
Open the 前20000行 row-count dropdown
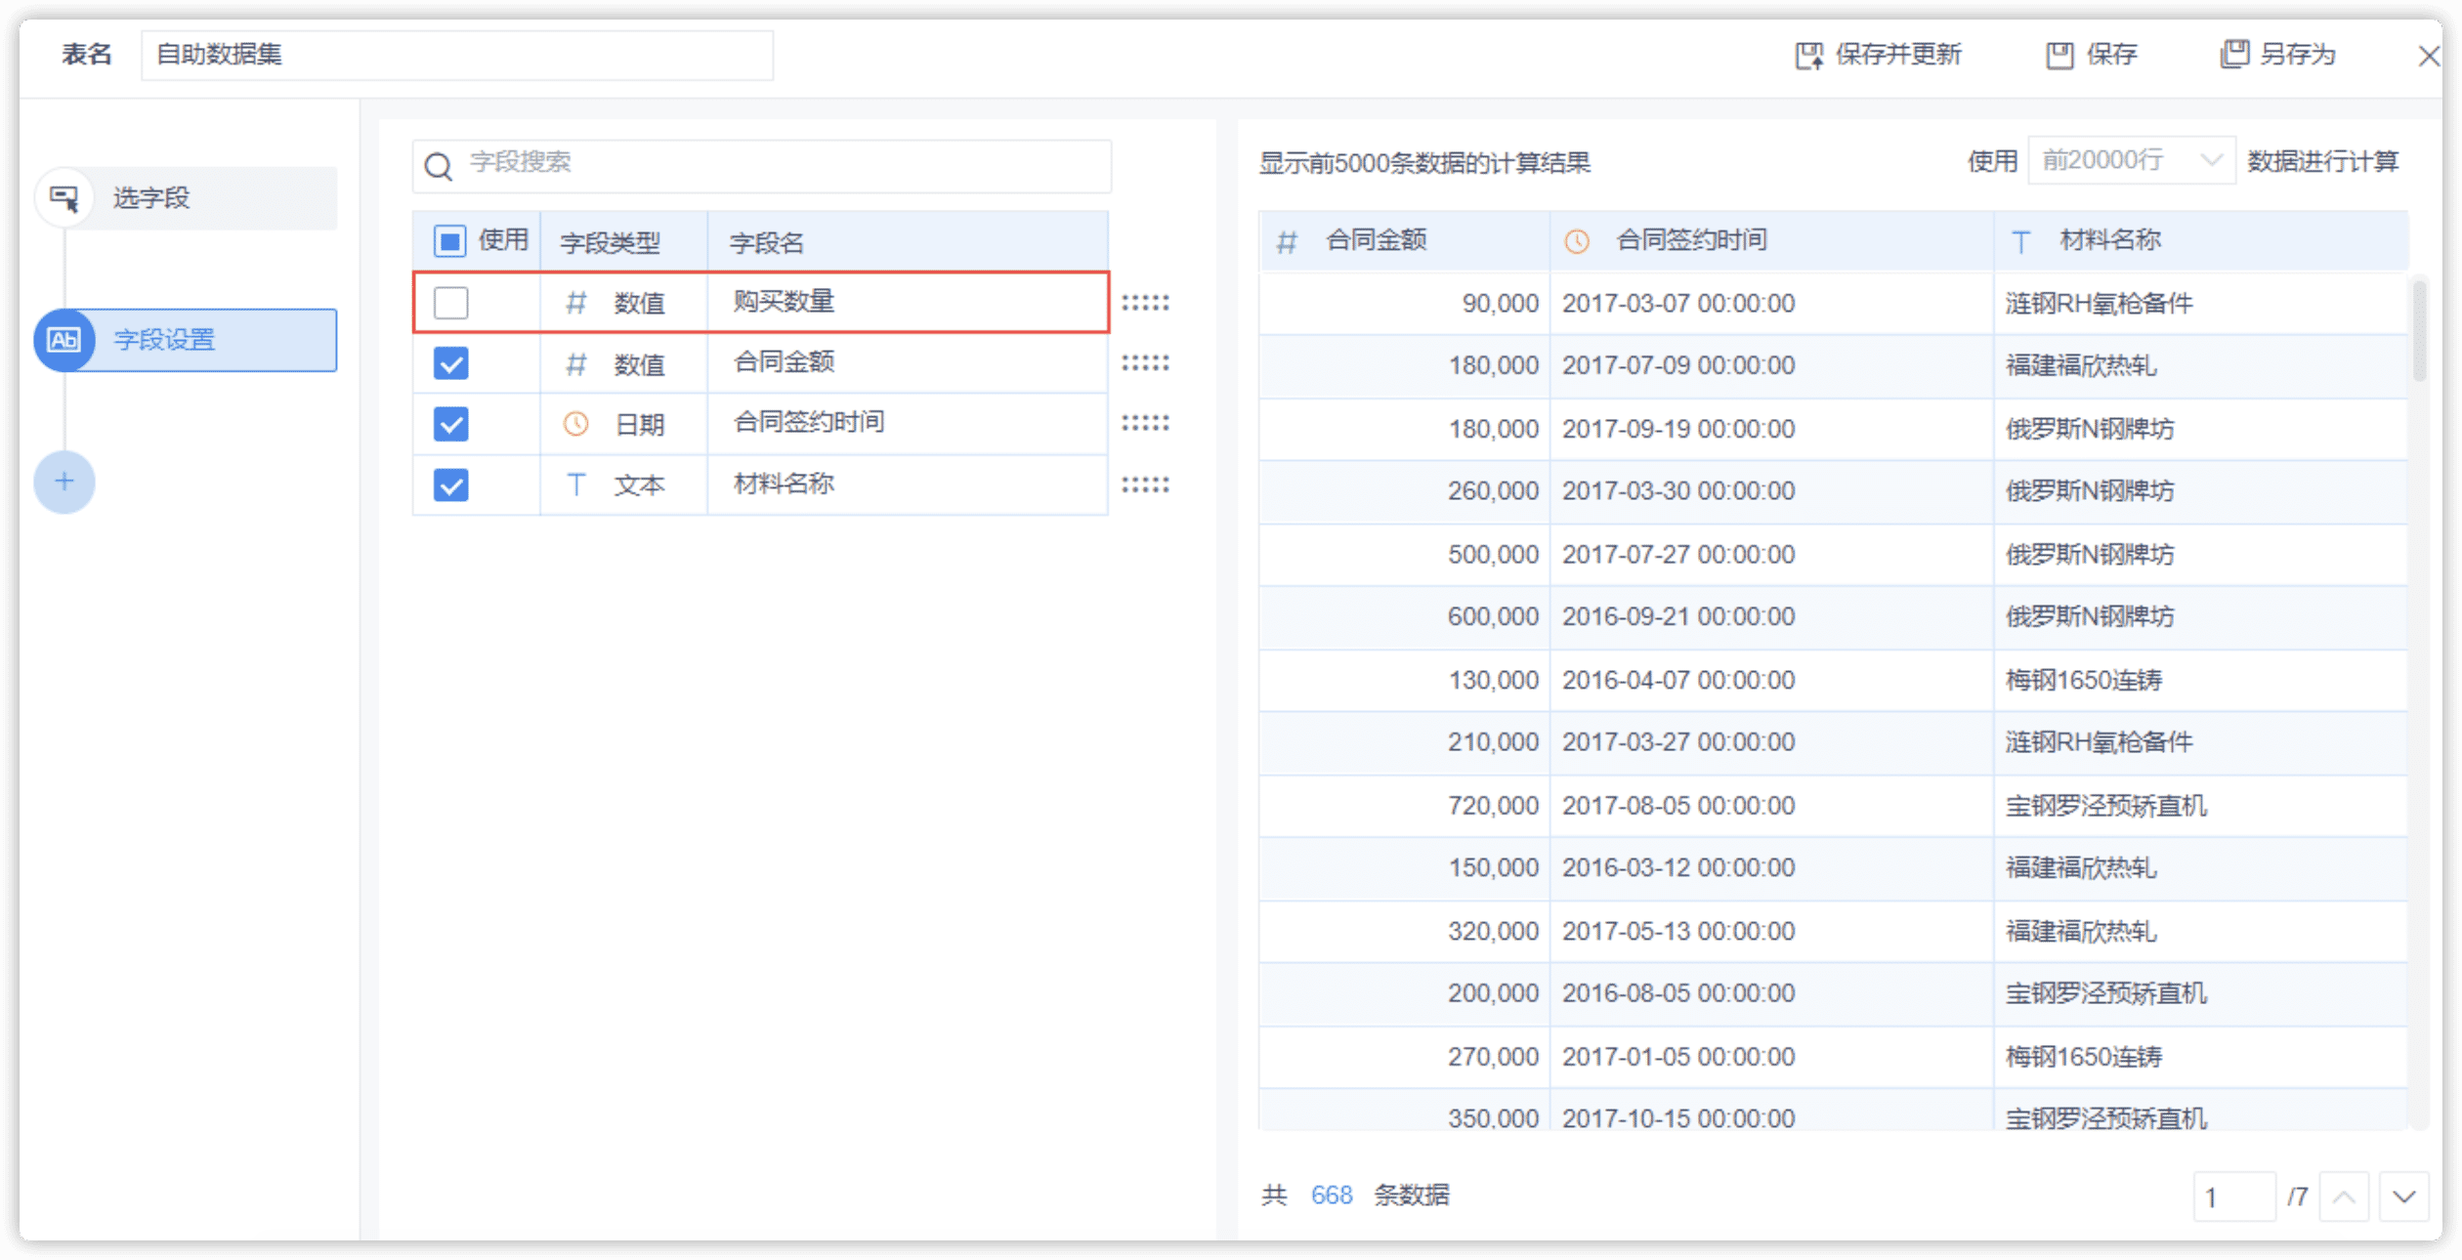[2131, 160]
